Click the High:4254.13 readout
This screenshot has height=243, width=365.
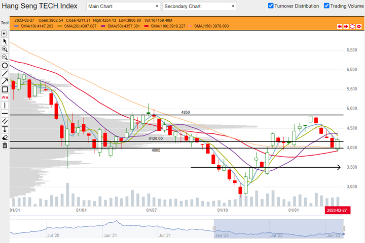click(x=104, y=20)
